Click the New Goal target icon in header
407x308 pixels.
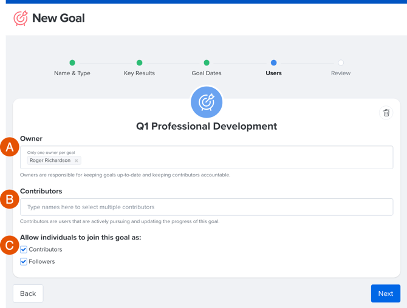[21, 18]
